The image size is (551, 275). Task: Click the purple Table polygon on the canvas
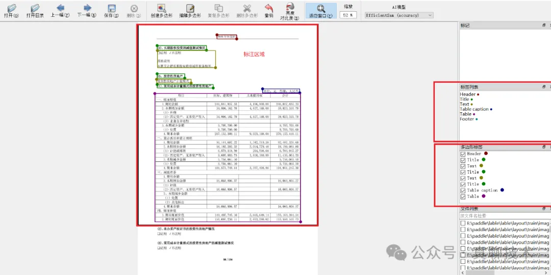tap(228, 158)
